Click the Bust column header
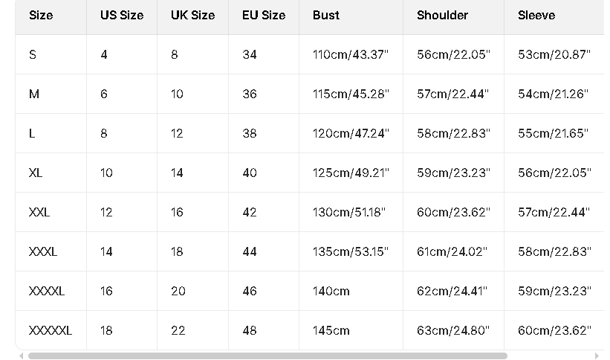Viewport: 610px width, 360px height. point(326,15)
